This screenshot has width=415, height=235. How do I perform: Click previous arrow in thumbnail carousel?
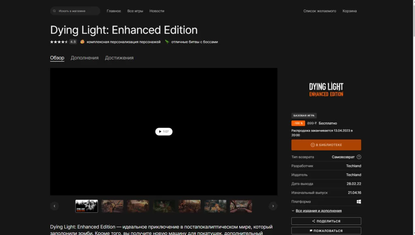point(54,206)
